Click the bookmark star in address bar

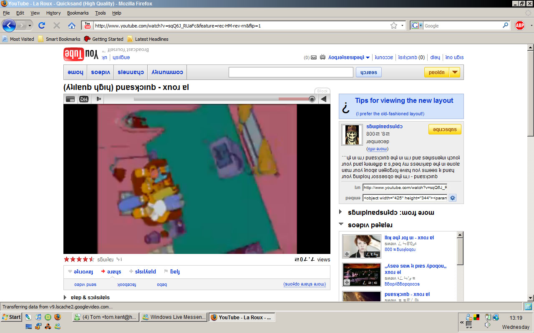click(394, 25)
